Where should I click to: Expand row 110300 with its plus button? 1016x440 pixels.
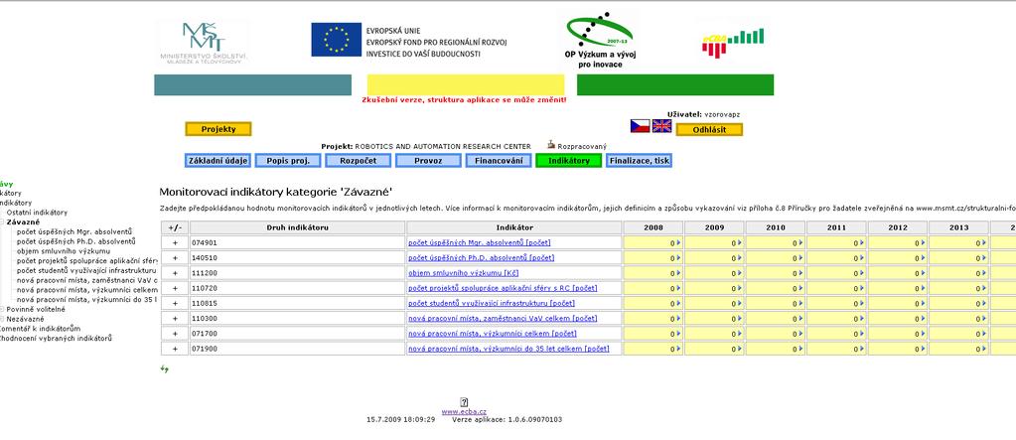tap(175, 318)
